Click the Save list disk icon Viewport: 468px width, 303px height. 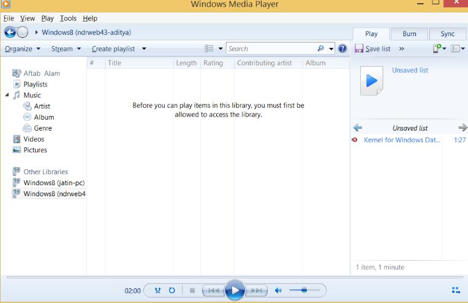(x=359, y=48)
